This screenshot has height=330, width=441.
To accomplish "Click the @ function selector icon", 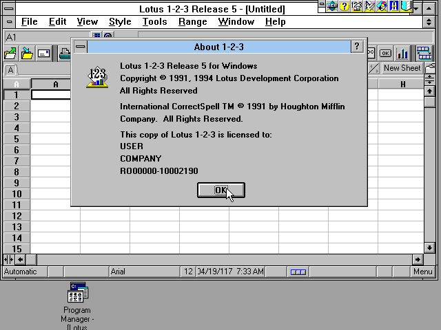I will pyautogui.click(x=108, y=36).
